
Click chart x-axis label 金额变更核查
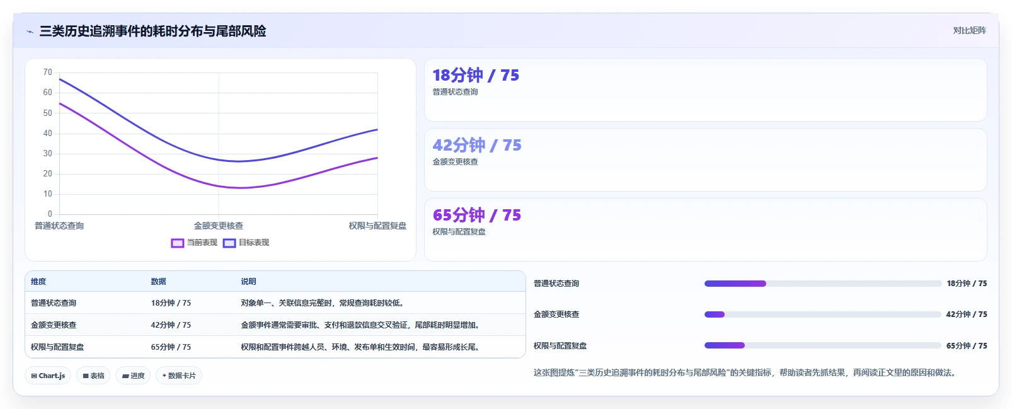point(219,226)
